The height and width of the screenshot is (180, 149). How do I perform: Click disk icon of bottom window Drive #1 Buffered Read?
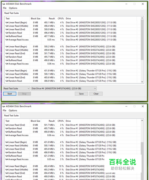7,132
